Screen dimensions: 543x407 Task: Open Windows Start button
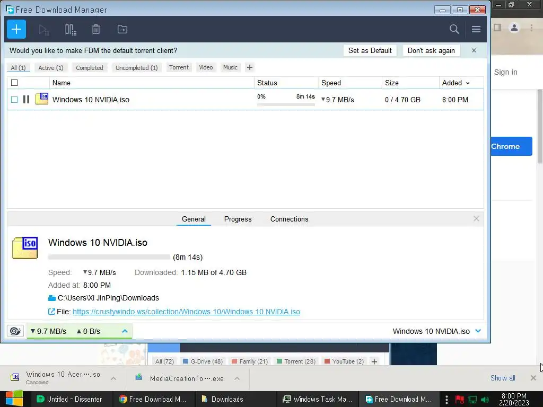tap(14, 399)
